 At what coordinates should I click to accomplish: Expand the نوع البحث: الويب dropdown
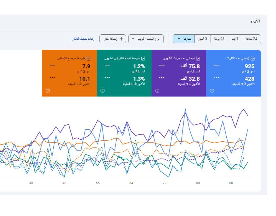pos(146,39)
